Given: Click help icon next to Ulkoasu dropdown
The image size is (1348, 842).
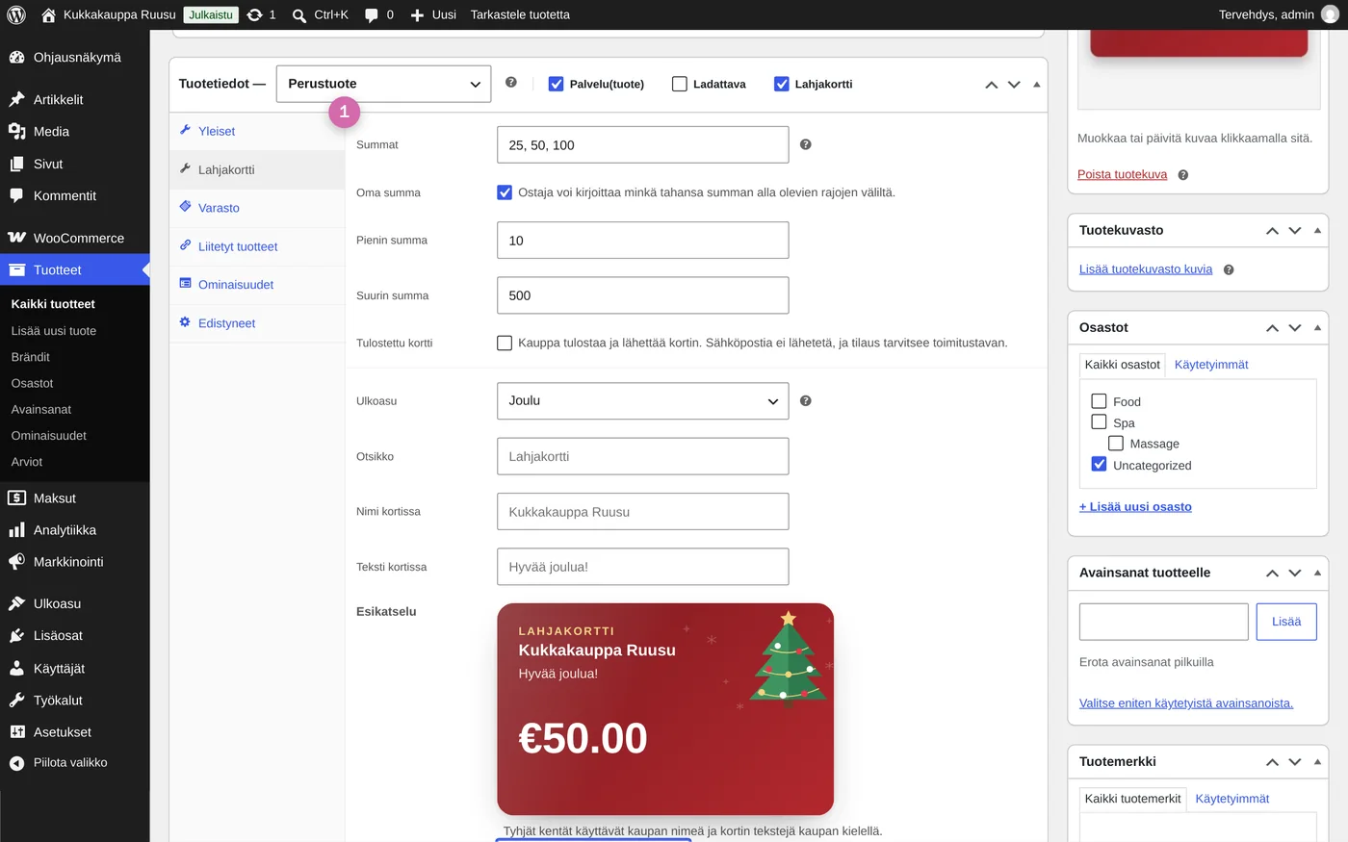Looking at the screenshot, I should (x=806, y=400).
